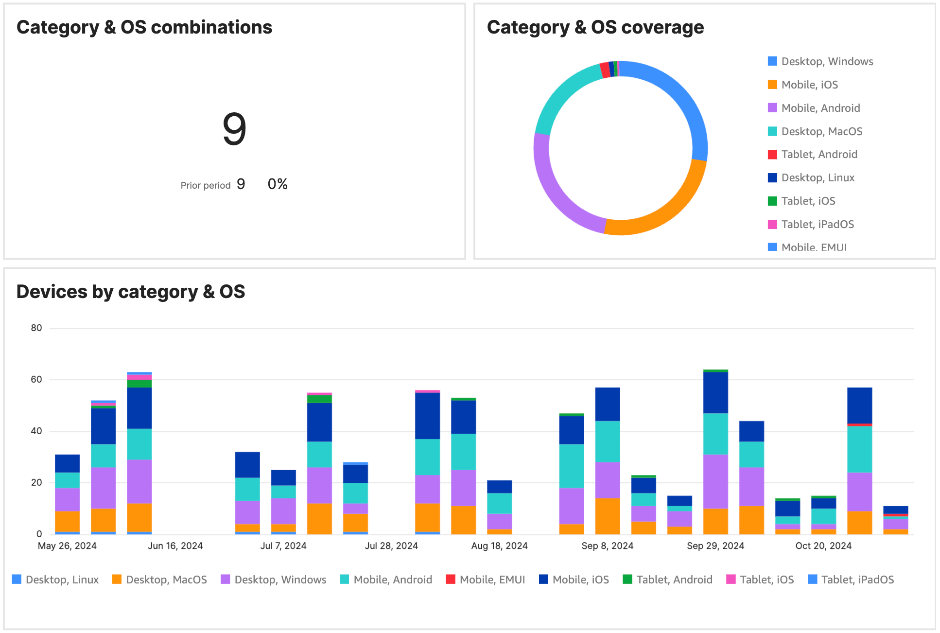Click the 0% change indicator
This screenshot has height=633, width=940.
tap(278, 184)
